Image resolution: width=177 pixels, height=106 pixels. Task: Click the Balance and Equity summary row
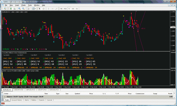coord(88,97)
